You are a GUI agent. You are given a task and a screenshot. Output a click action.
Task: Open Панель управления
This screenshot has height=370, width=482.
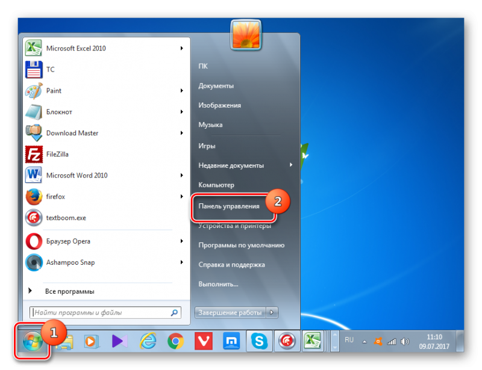click(229, 206)
